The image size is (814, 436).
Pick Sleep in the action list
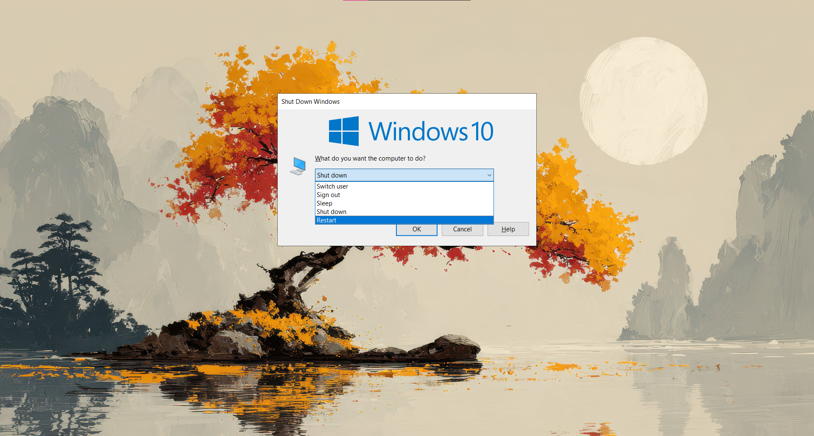coord(404,203)
